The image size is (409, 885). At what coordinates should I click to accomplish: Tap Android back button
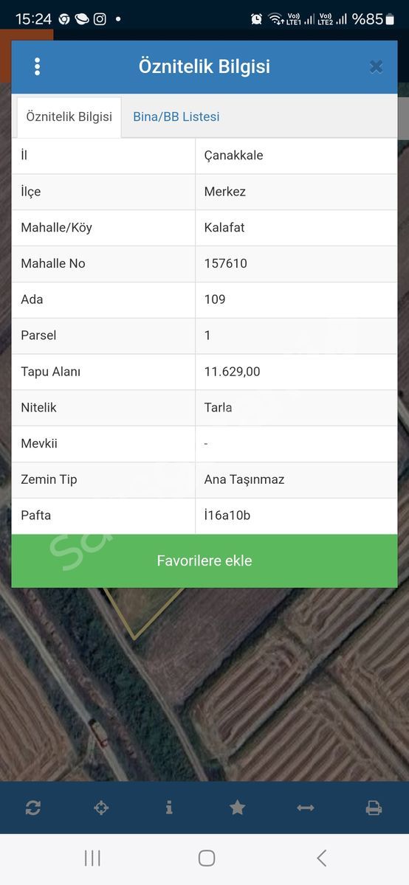pos(321,858)
